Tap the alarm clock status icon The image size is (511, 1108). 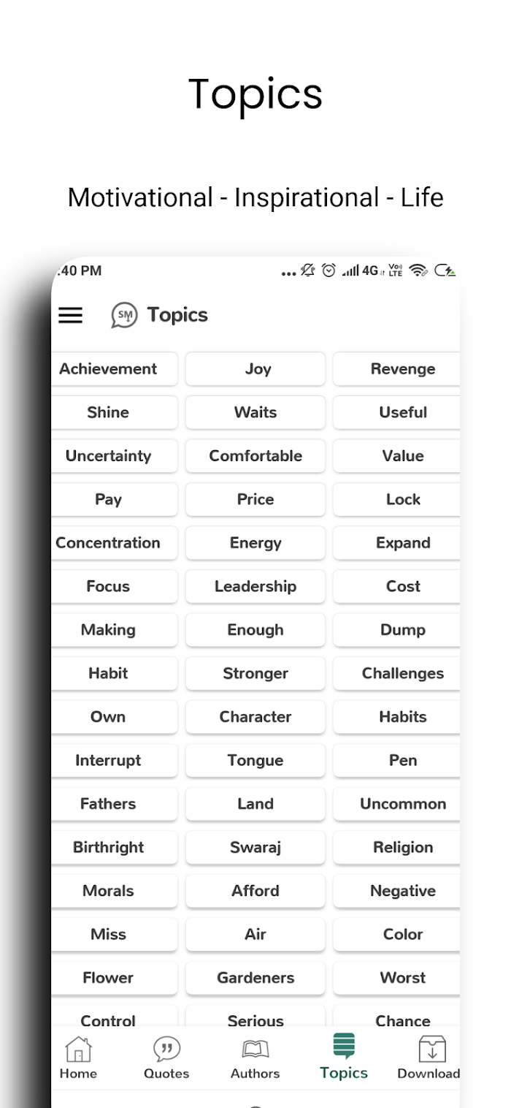click(x=328, y=270)
